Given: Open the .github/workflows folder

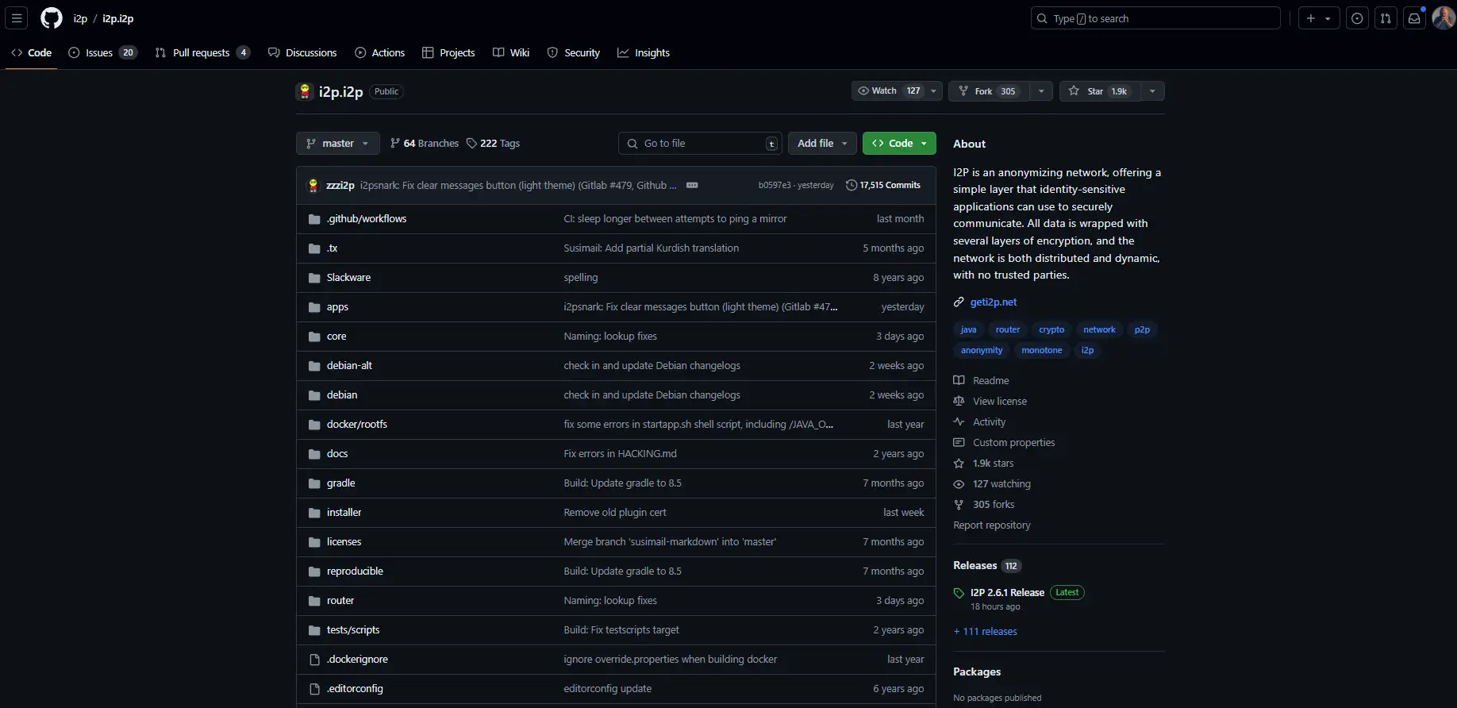Looking at the screenshot, I should 367,219.
